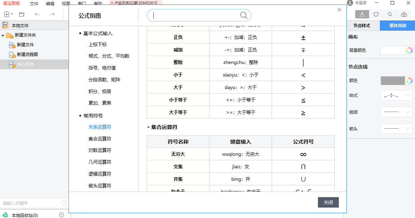Click the magnifier icon in right panel toolbar
415x218 pixels.
tap(390, 14)
